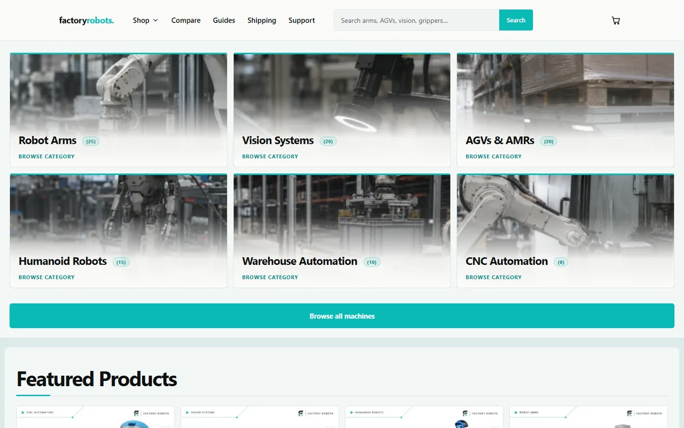Browse category link under AGVs & AMRs

point(494,156)
